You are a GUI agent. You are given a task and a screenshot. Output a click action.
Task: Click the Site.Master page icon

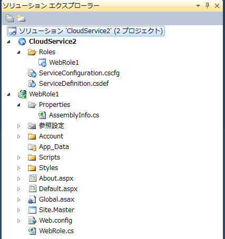click(x=32, y=210)
